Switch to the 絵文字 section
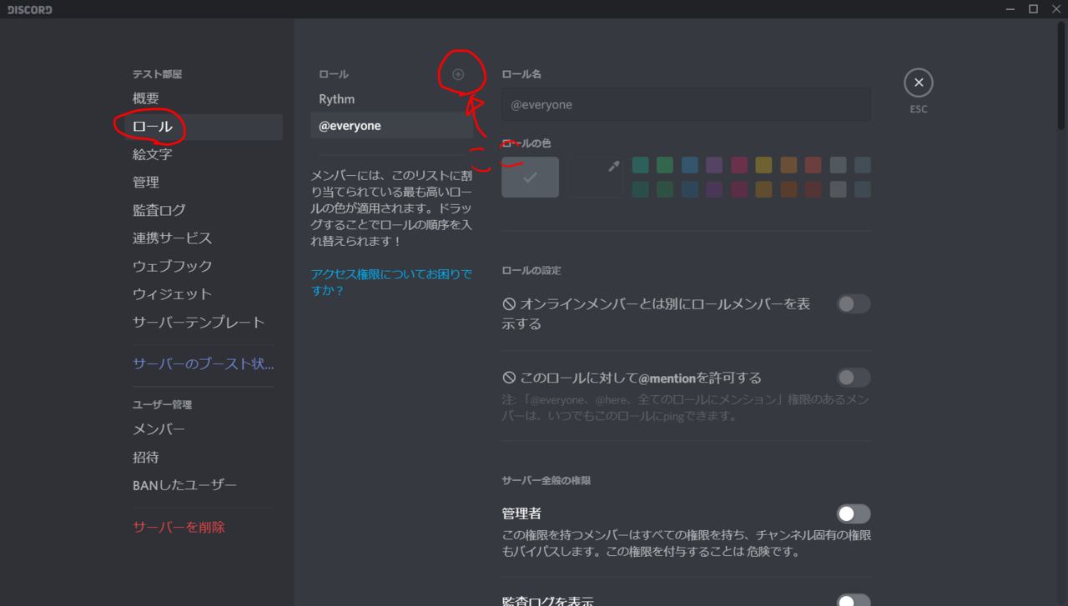Image resolution: width=1068 pixels, height=606 pixels. [x=150, y=153]
